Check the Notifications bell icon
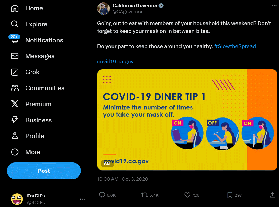 [x=15, y=40]
